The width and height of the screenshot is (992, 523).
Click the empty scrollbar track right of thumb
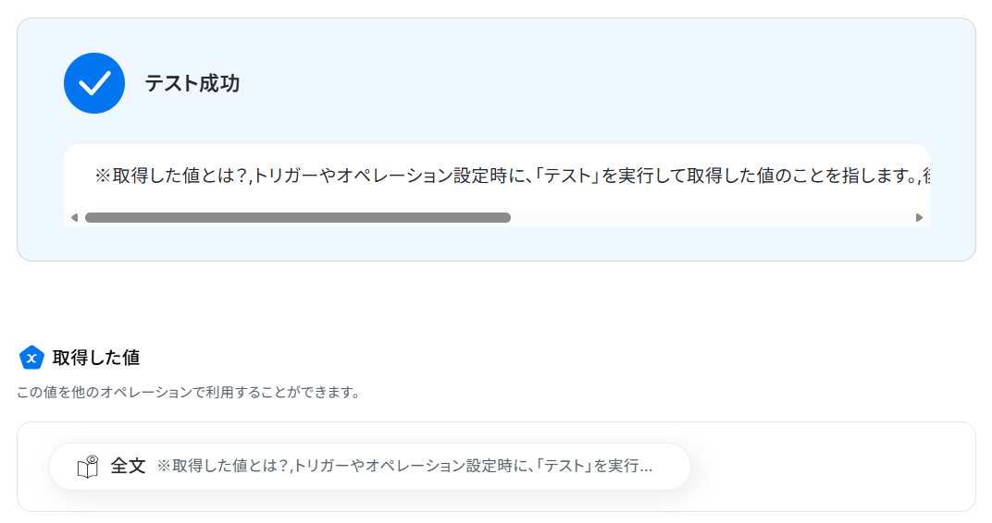[712, 218]
